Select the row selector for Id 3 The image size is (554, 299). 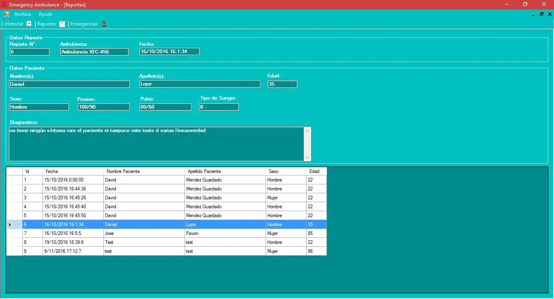[x=14, y=198]
